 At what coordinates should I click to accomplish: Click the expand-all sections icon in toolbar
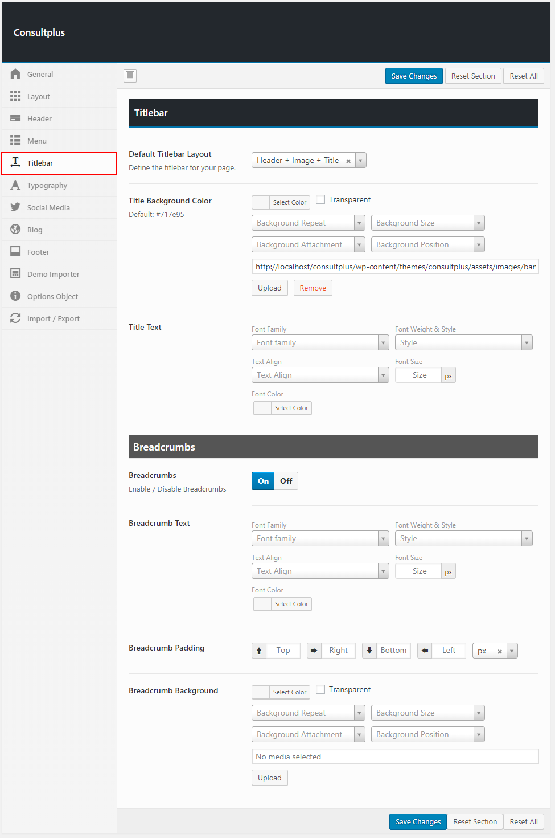pos(130,76)
